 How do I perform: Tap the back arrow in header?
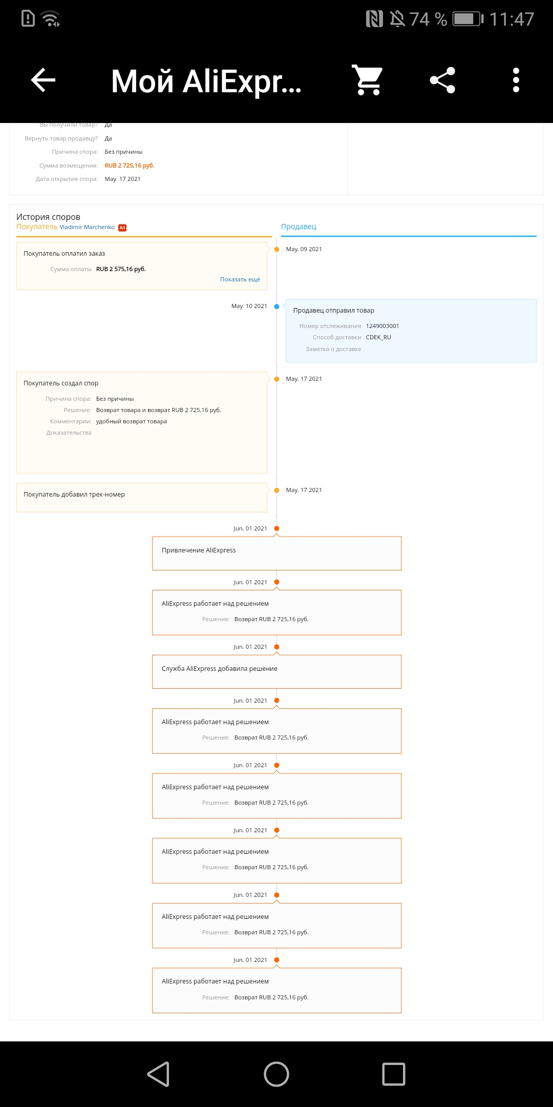[43, 80]
